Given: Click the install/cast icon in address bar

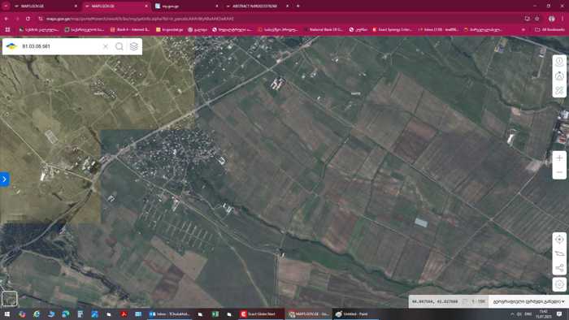Looking at the screenshot, I should [527, 19].
